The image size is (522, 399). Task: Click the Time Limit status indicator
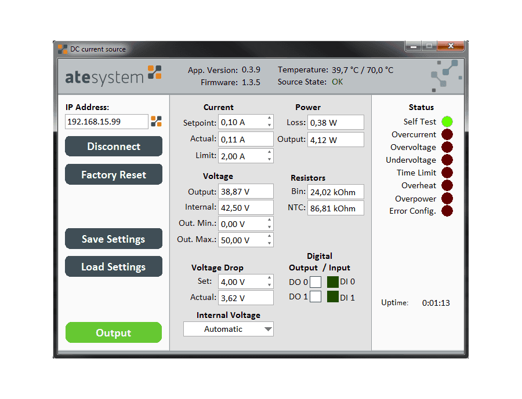pos(447,173)
